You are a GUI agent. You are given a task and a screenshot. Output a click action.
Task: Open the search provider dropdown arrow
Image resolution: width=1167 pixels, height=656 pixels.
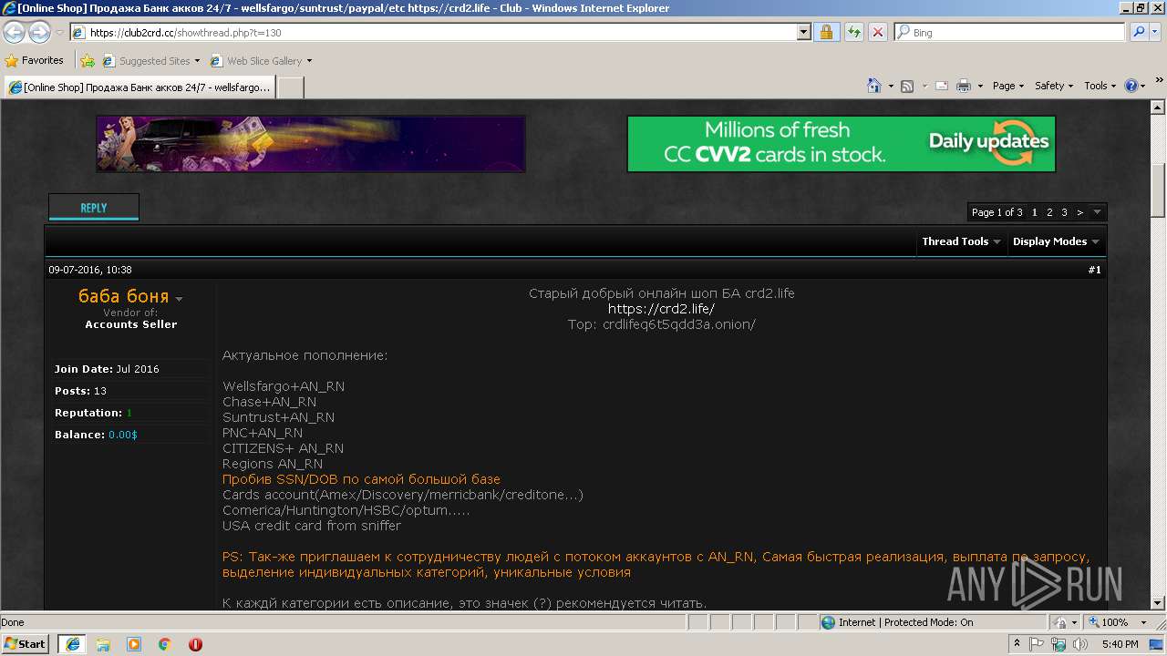pyautogui.click(x=1154, y=32)
